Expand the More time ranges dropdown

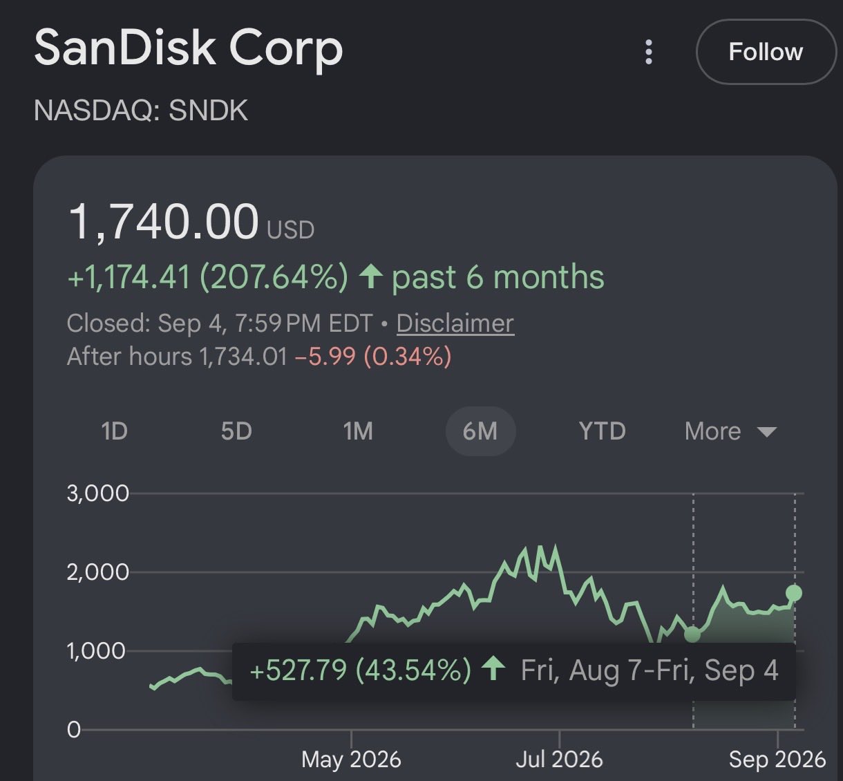[x=730, y=431]
